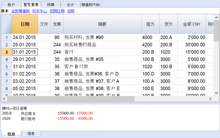Click the horizontal scrollbar thumb
The width and height of the screenshot is (220, 138).
click(x=71, y=99)
